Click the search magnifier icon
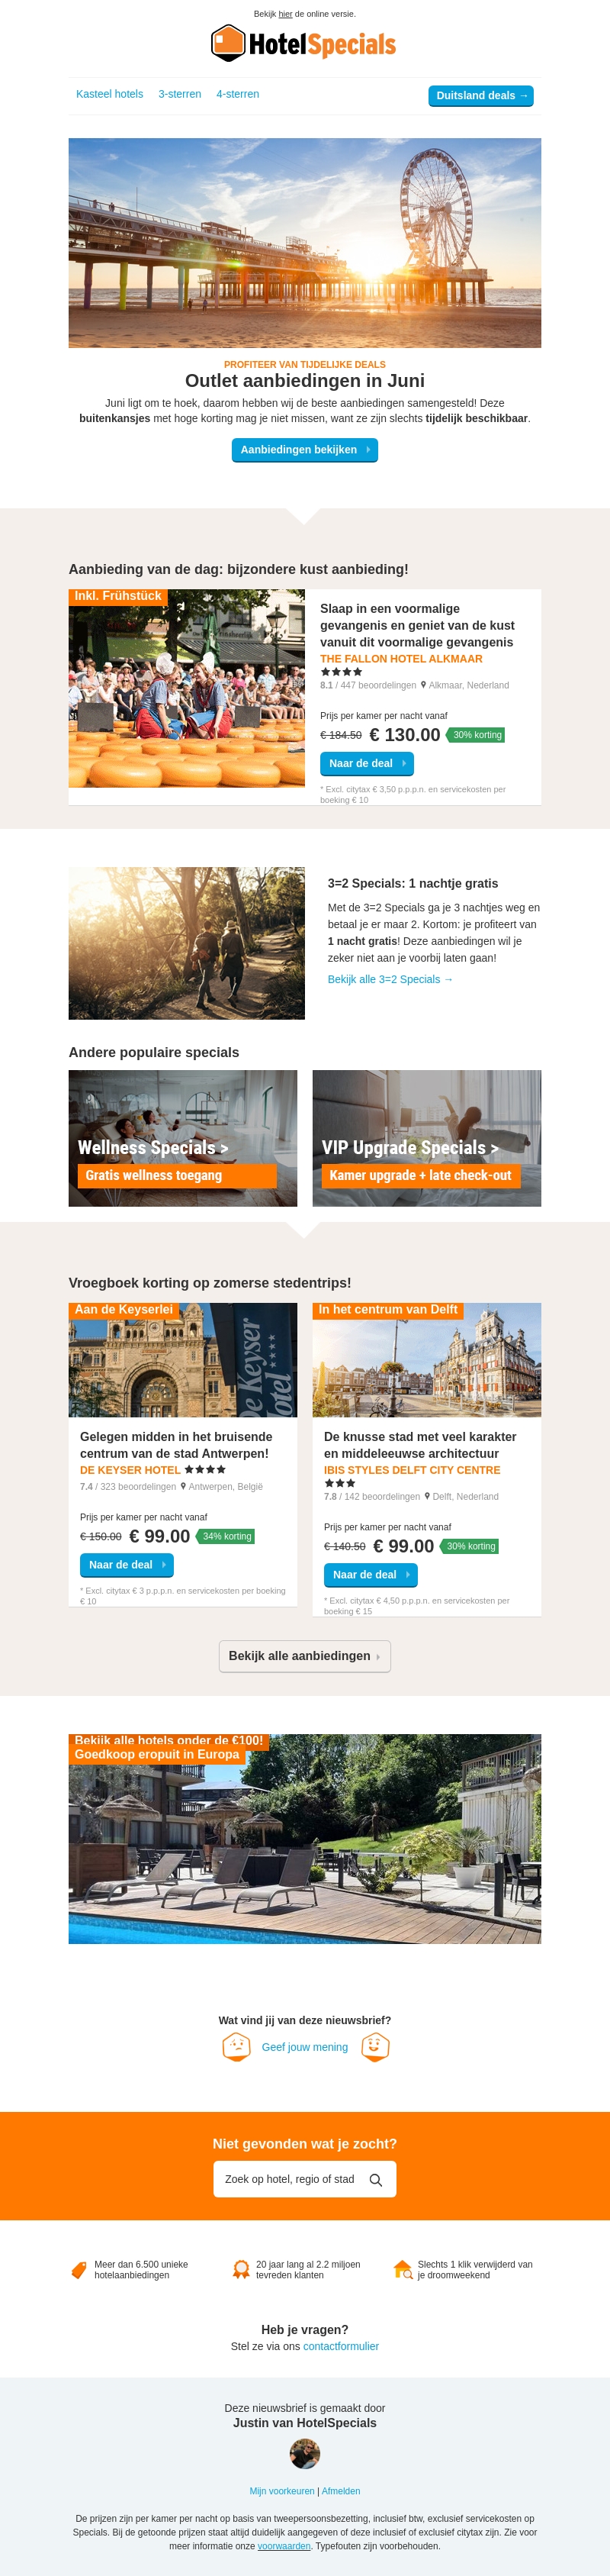This screenshot has width=610, height=2576. [x=377, y=2179]
